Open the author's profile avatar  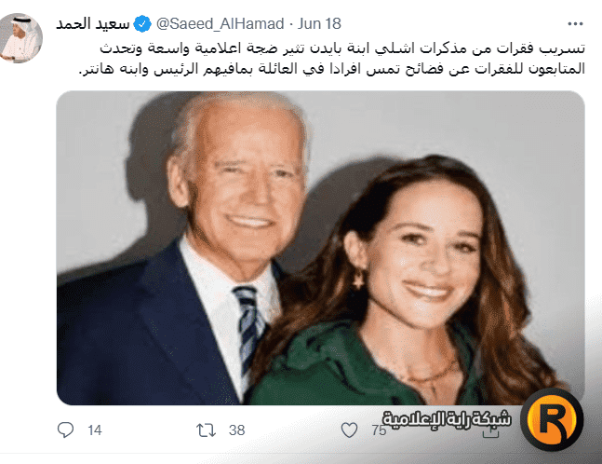(21, 37)
